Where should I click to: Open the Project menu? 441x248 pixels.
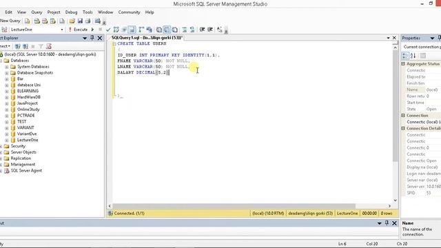(x=54, y=12)
